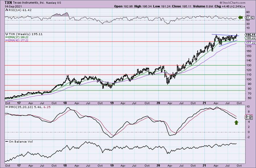Click the Volume 6.9M value

pos(203,6)
